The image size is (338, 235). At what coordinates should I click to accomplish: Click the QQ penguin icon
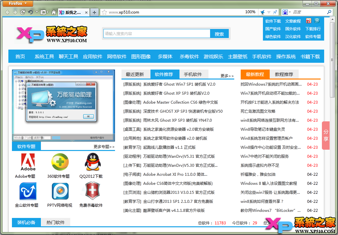[x=93, y=162]
